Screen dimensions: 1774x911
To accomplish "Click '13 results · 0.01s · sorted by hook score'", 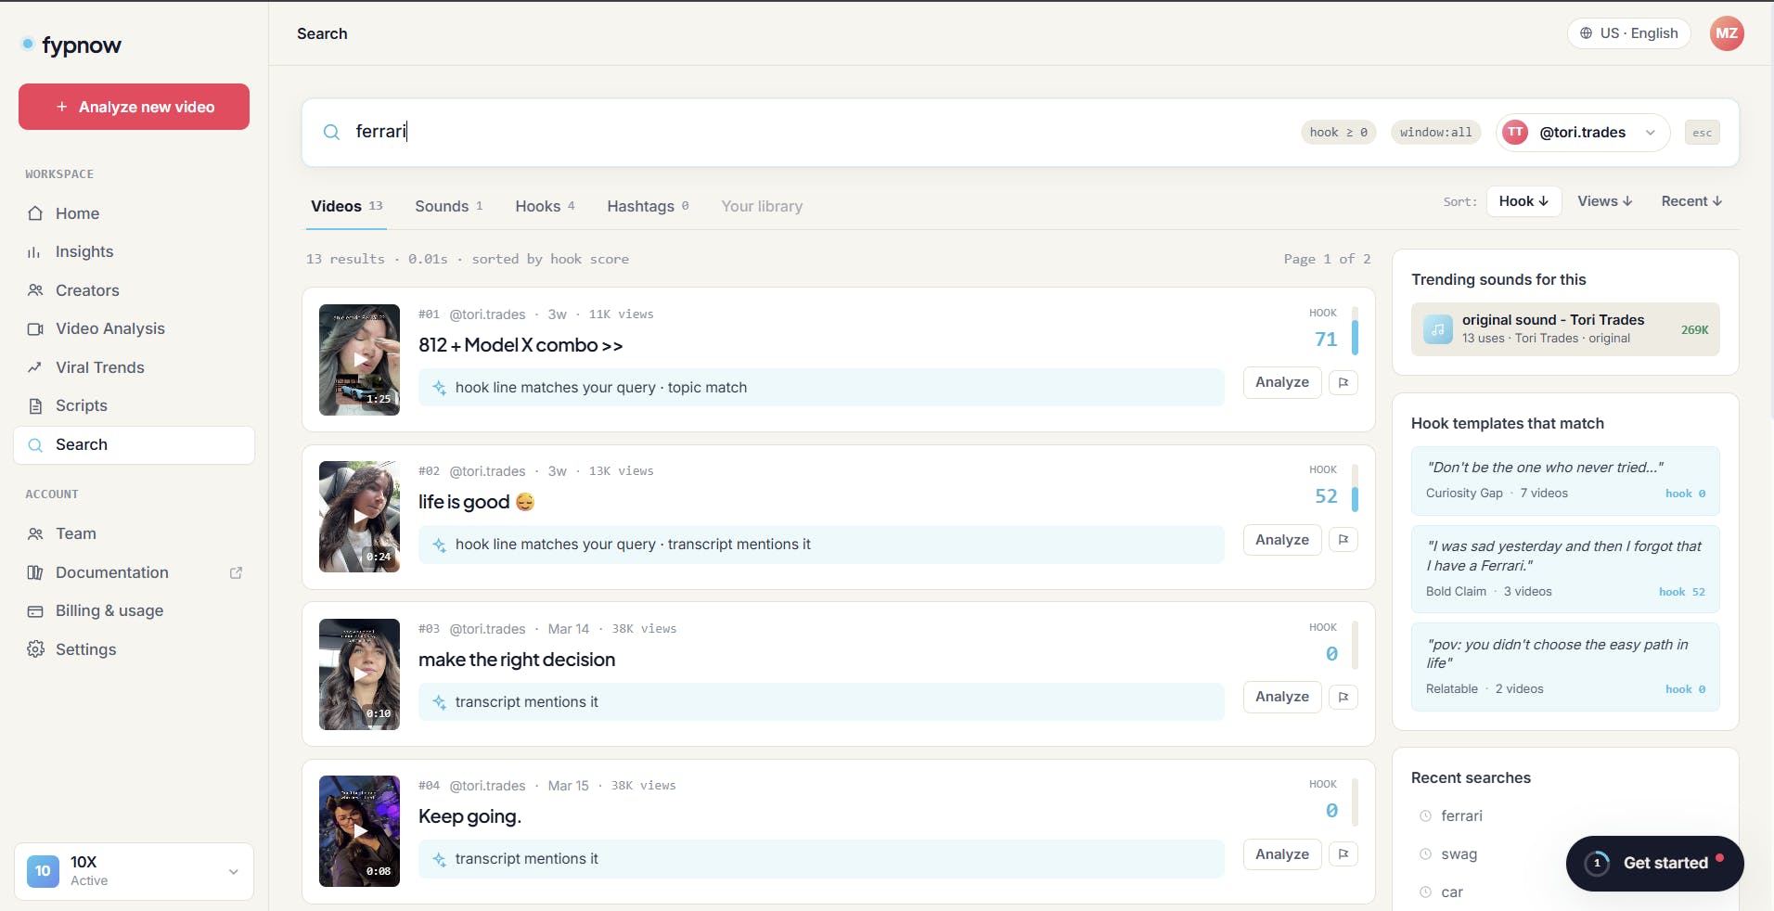I will click(x=468, y=259).
